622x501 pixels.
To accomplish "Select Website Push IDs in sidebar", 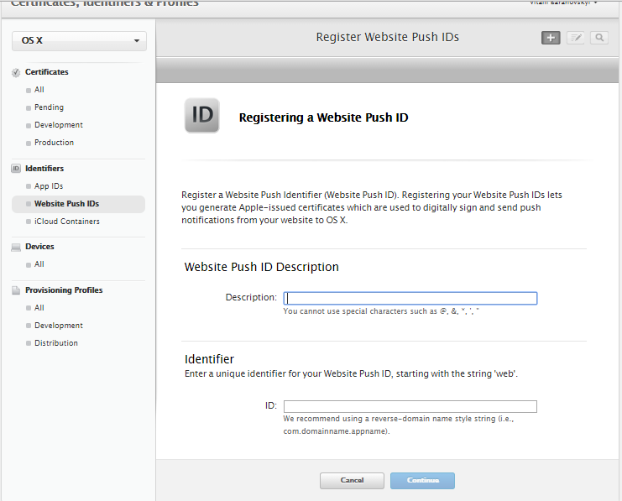I will (x=79, y=204).
